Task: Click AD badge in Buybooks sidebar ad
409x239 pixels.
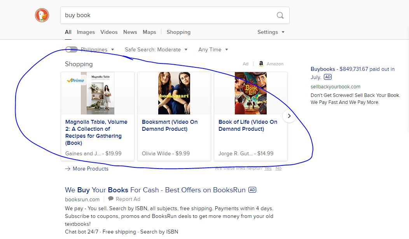Action: coord(328,77)
